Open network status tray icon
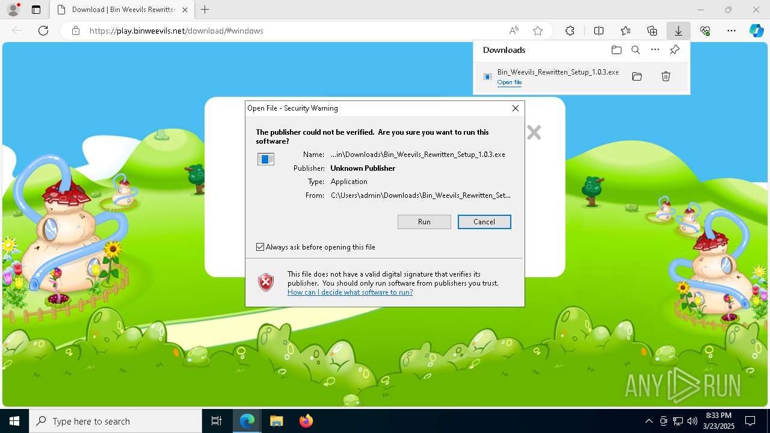770x433 pixels. (678, 421)
